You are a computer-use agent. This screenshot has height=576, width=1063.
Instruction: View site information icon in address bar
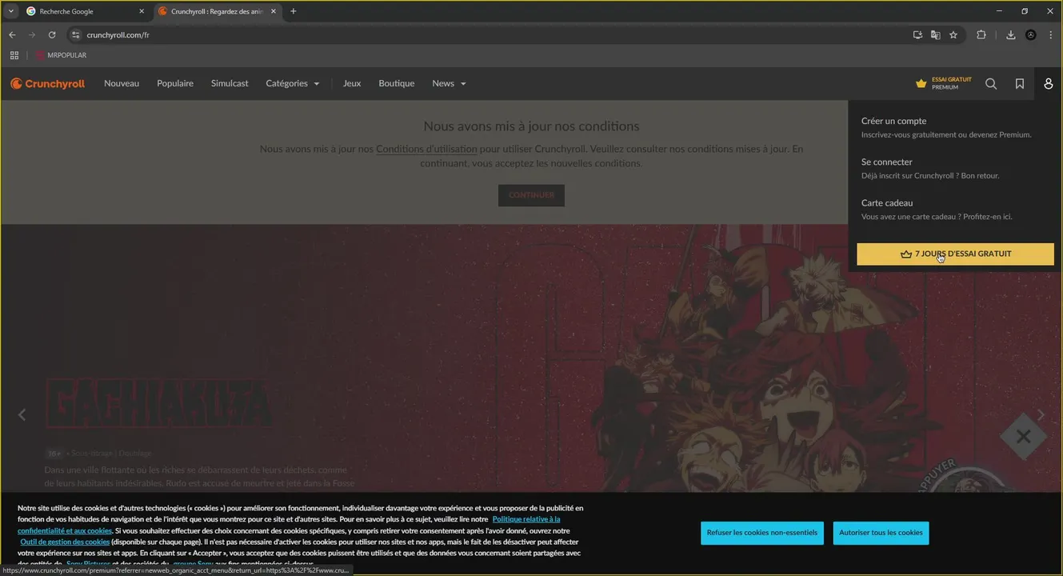pyautogui.click(x=76, y=35)
